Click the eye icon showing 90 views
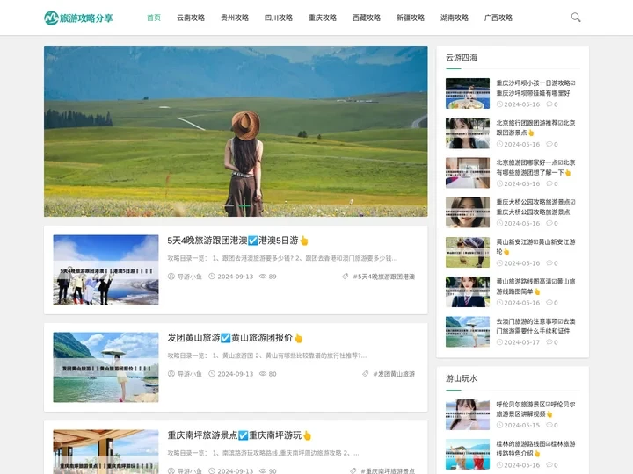The image size is (633, 474). point(263,470)
